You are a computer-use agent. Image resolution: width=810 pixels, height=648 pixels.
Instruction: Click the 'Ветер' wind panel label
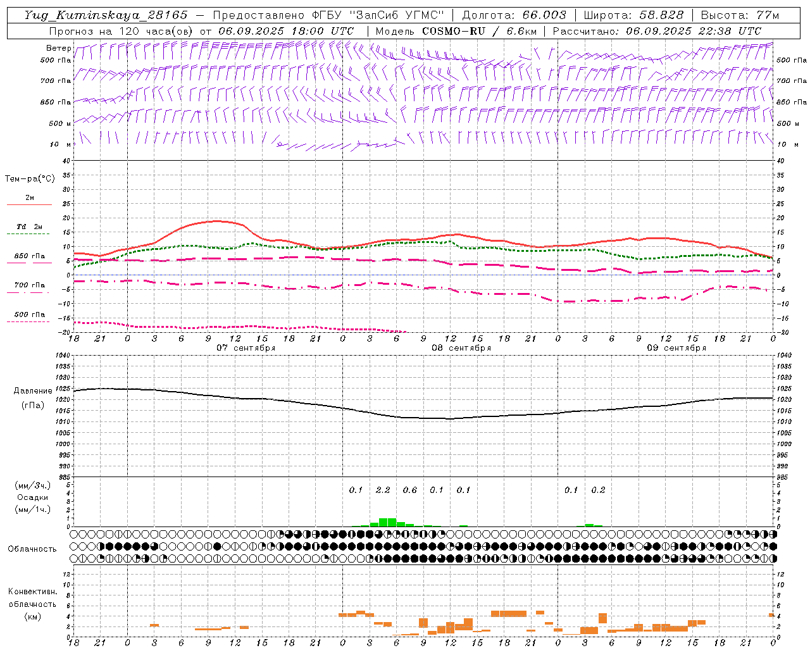point(58,48)
